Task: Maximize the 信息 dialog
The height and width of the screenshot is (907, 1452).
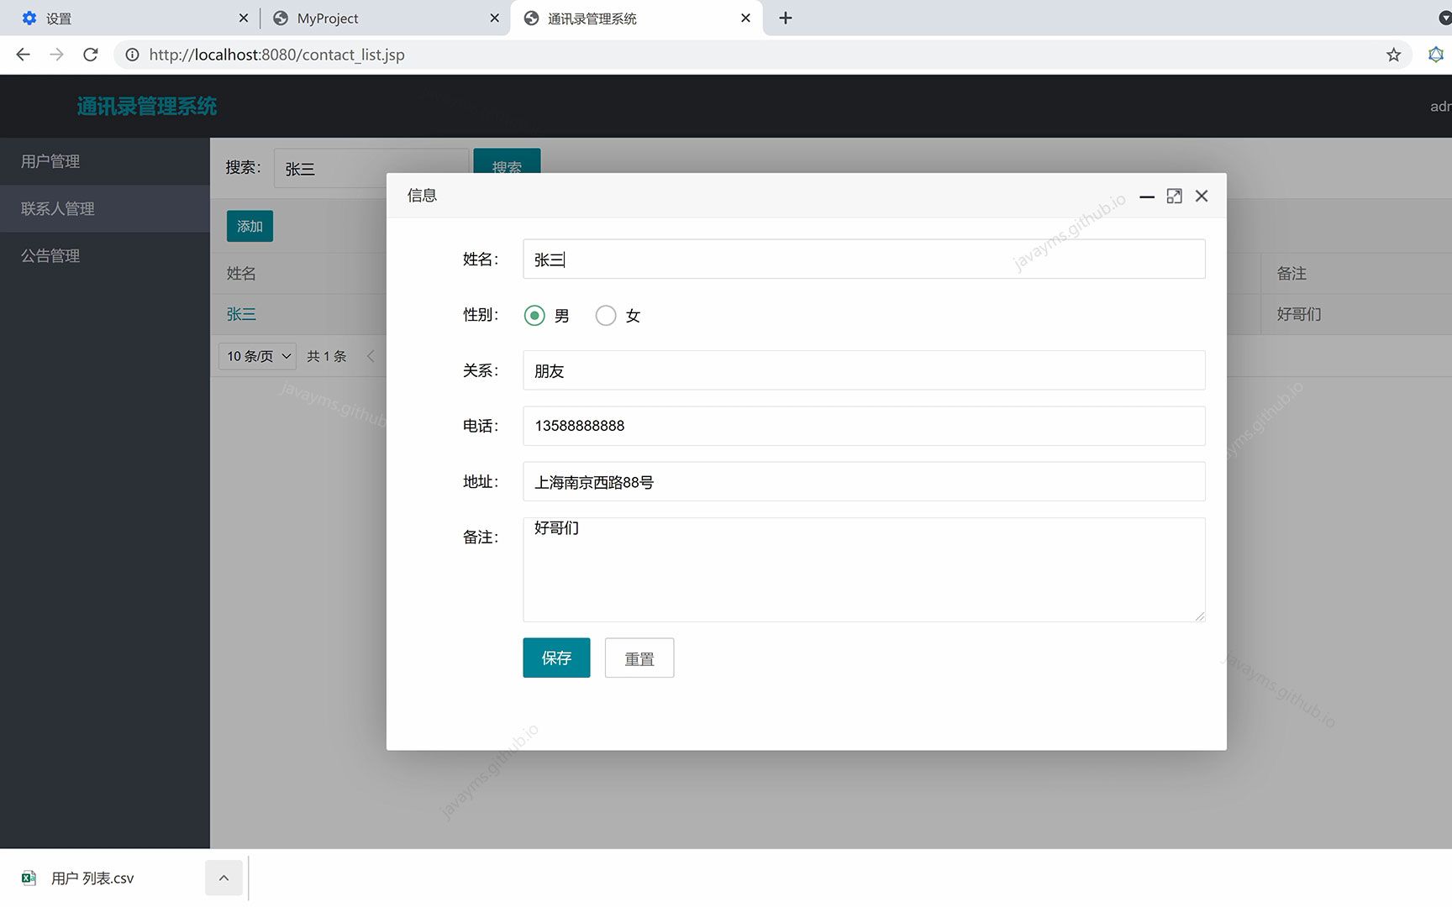Action: pos(1174,196)
